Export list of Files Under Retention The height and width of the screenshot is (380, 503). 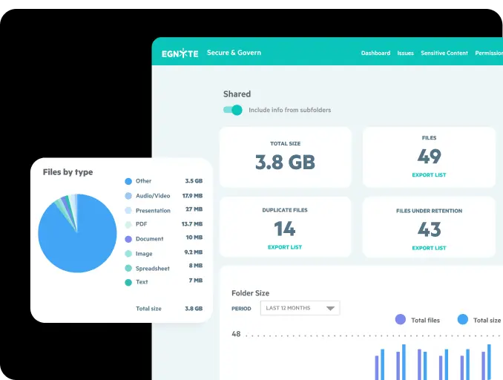click(x=429, y=248)
